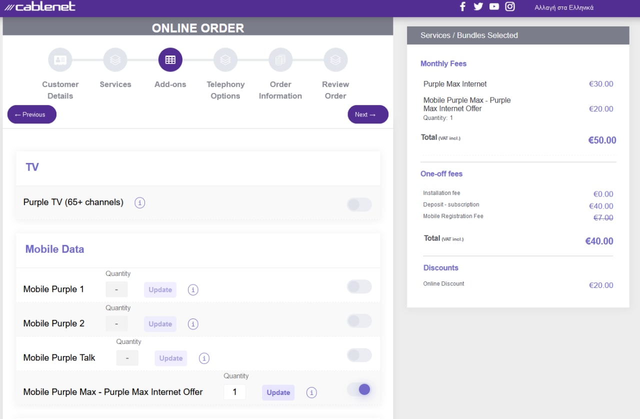Viewport: 640px width, 419px height.
Task: Open Cablenet YouTube channel icon
Action: click(494, 6)
